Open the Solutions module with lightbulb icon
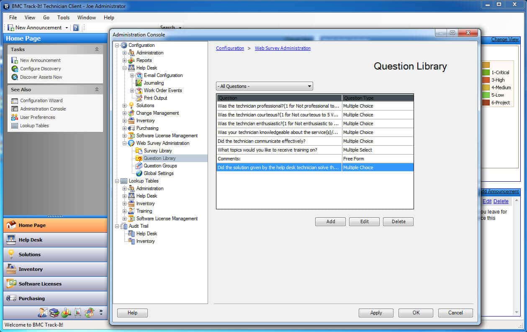This screenshot has height=332, width=527. tap(55, 255)
